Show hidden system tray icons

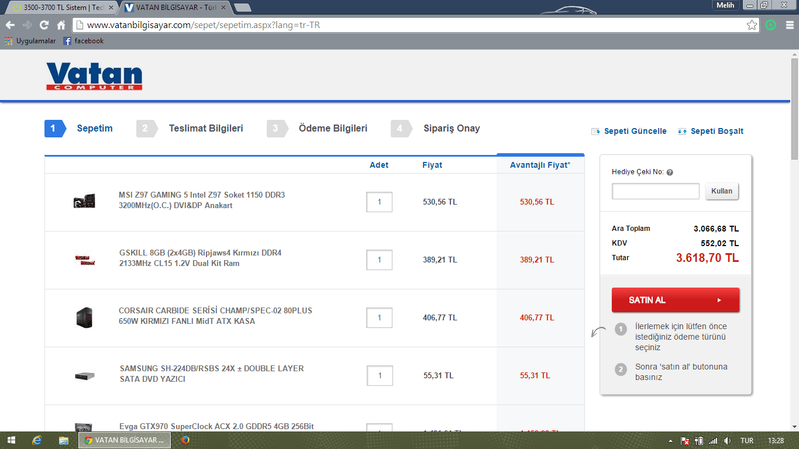point(671,440)
